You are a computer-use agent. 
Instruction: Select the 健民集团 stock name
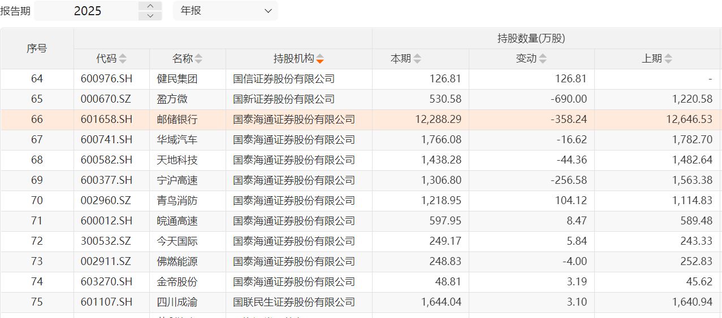point(178,79)
